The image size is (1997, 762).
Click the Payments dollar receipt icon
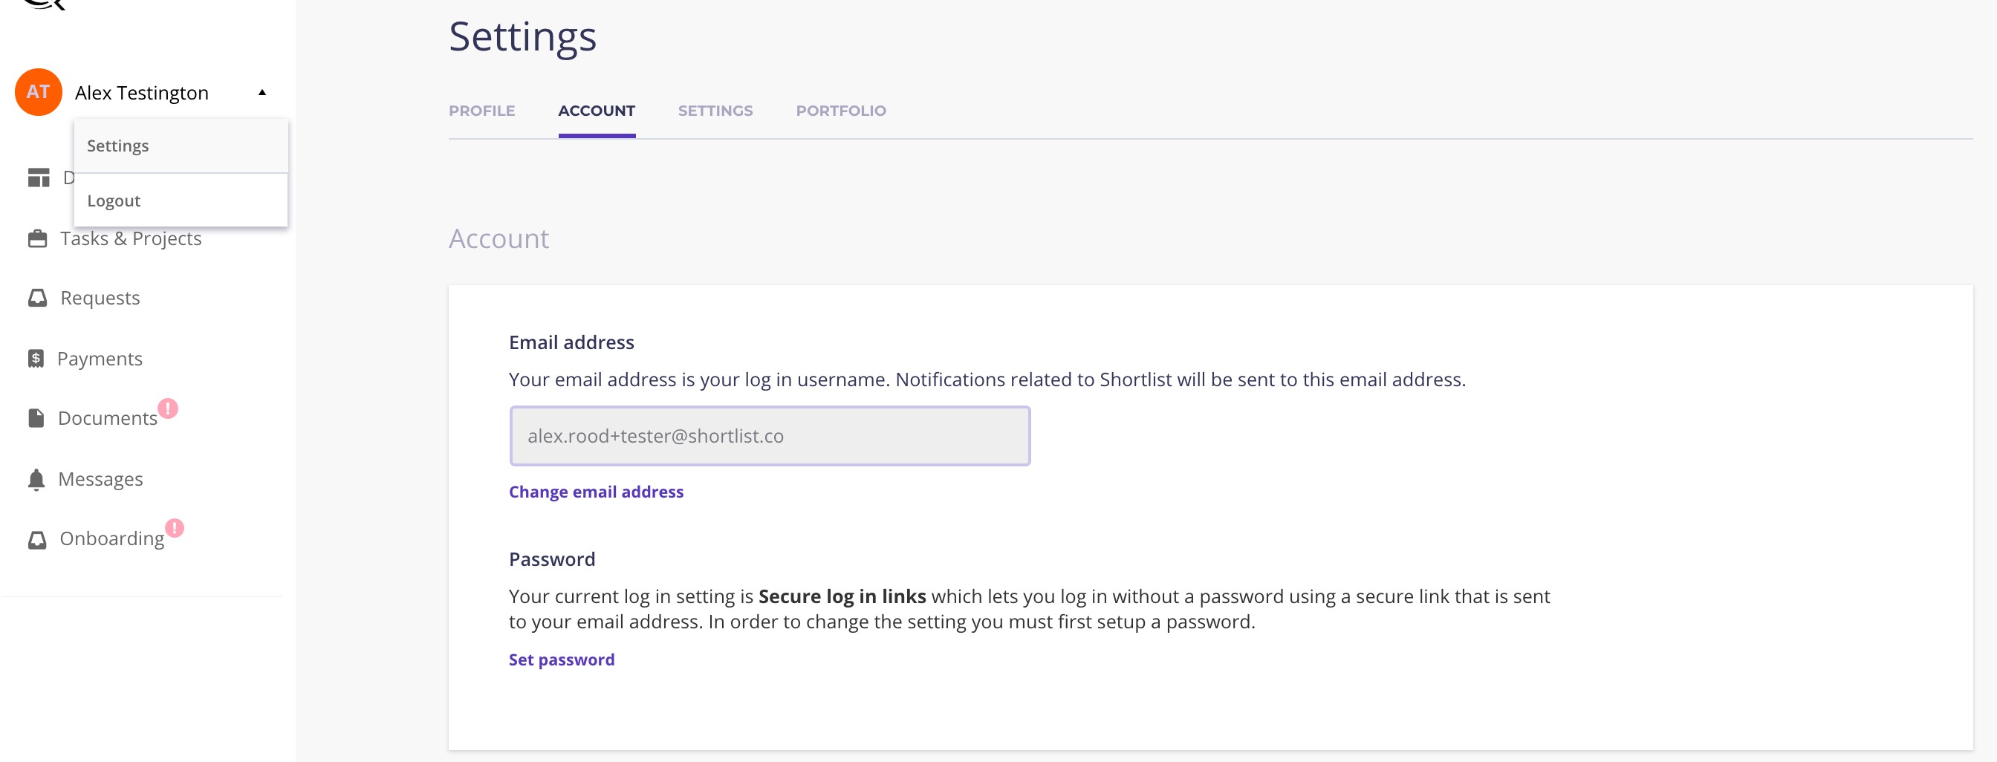(36, 358)
